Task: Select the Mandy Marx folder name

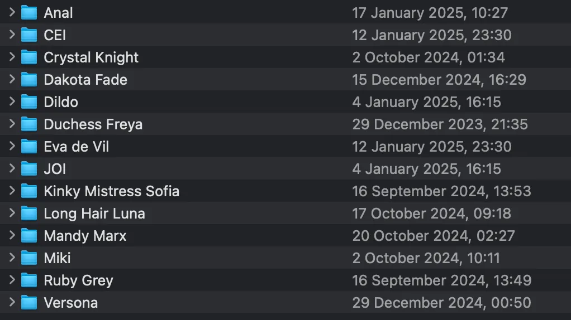Action: click(x=85, y=236)
